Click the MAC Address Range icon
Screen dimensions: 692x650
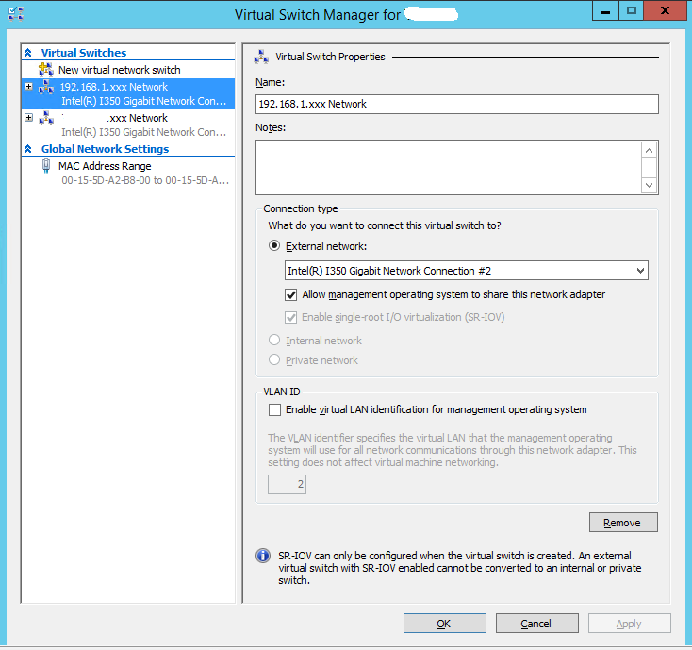point(46,166)
